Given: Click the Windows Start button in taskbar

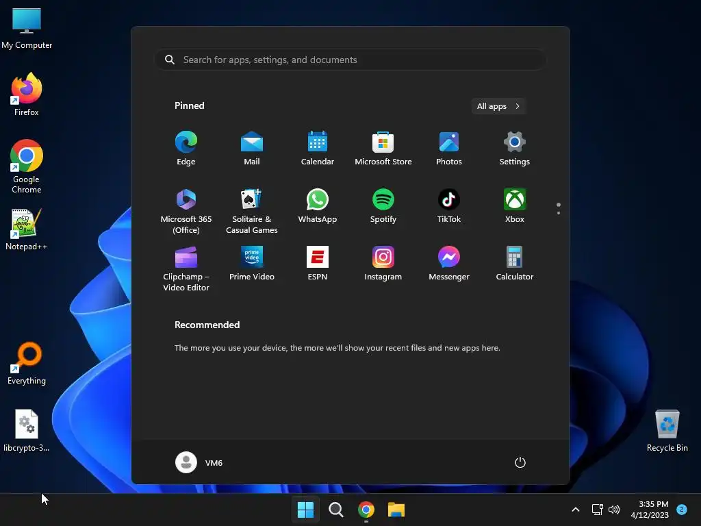Looking at the screenshot, I should click(x=305, y=510).
